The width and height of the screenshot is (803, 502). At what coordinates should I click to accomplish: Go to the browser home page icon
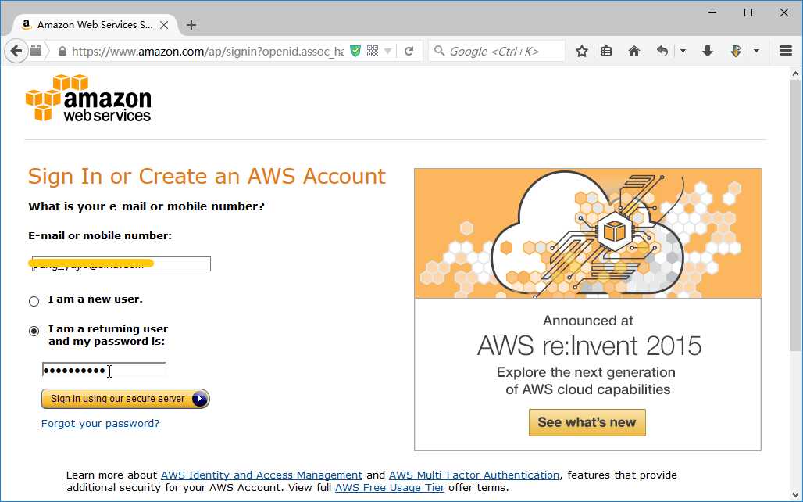click(x=634, y=51)
